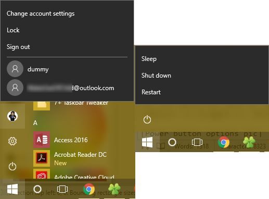Open Settings via gear icon
The width and height of the screenshot is (269, 199).
tap(12, 141)
